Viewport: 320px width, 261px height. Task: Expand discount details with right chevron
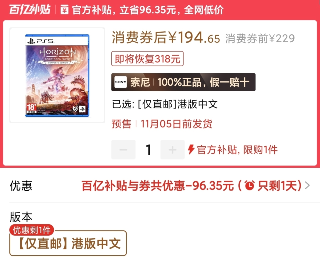click(x=307, y=185)
